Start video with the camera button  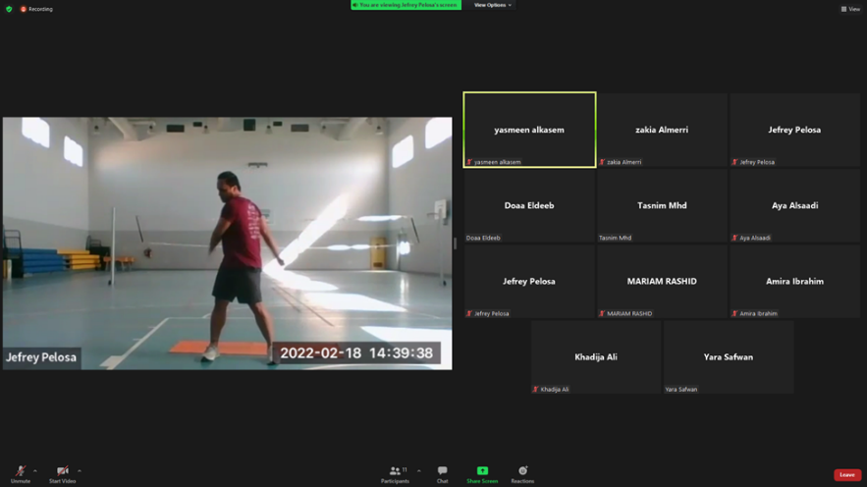62,473
